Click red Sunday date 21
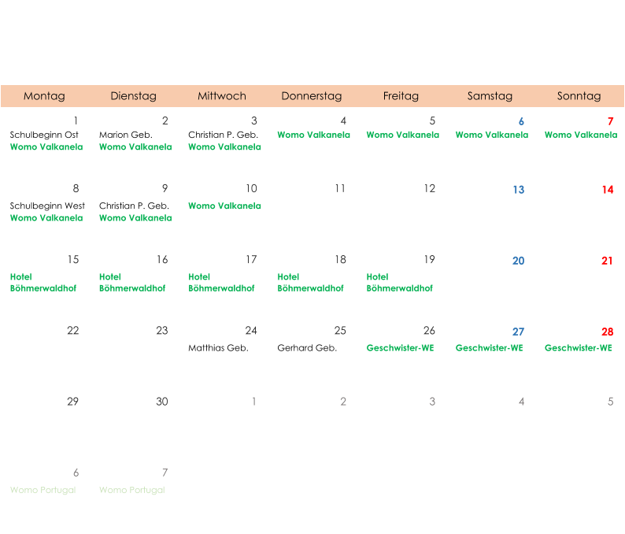 point(607,261)
